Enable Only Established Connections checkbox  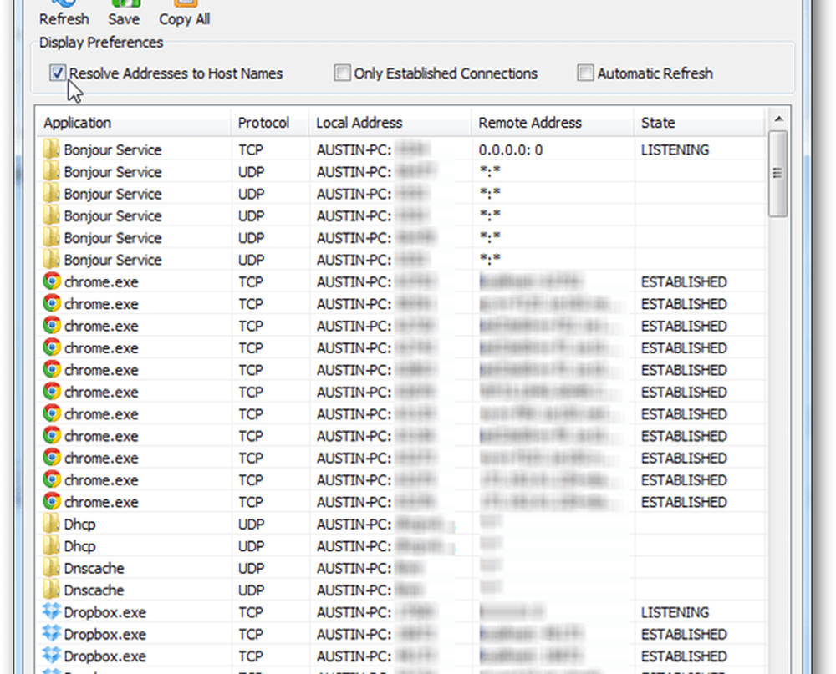342,73
